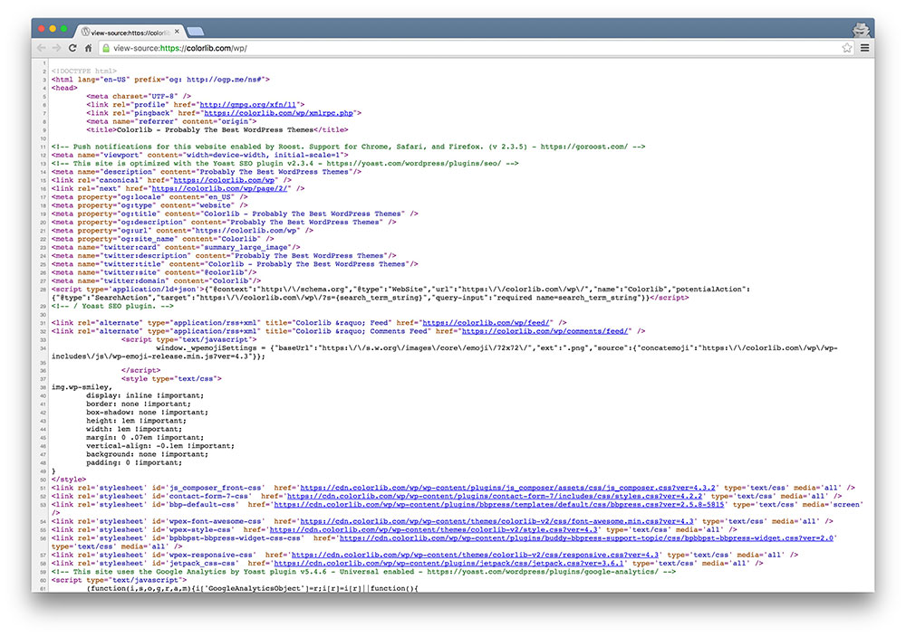Click the green padlock security icon

point(106,48)
